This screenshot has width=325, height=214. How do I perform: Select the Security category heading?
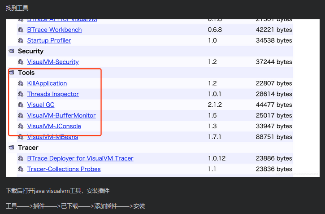tap(30, 51)
